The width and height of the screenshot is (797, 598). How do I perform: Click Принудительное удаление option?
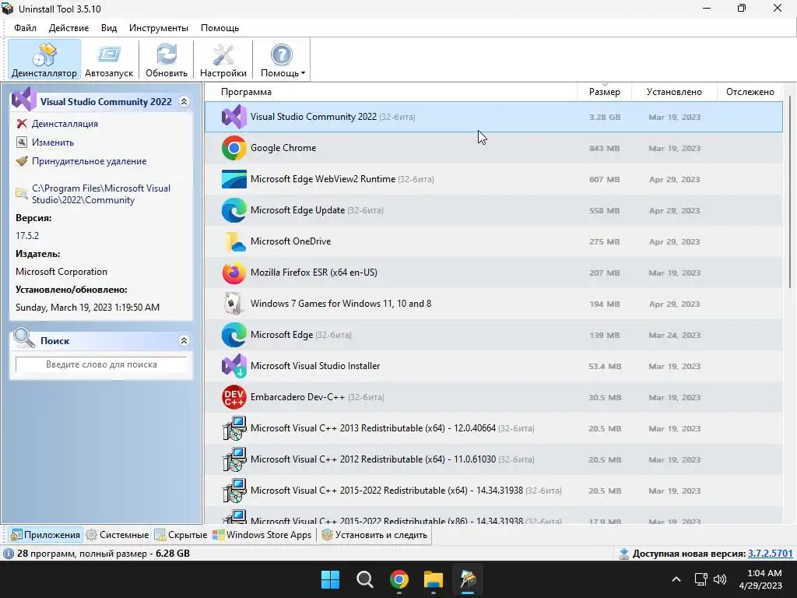pyautogui.click(x=89, y=161)
